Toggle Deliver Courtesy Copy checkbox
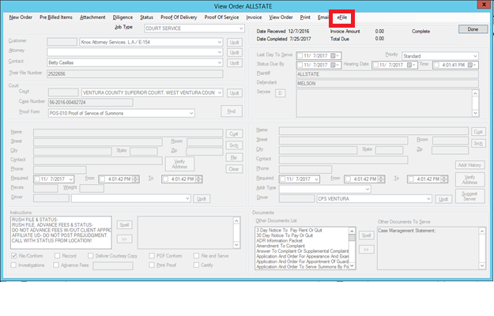Image resolution: width=494 pixels, height=316 pixels. tap(91, 256)
